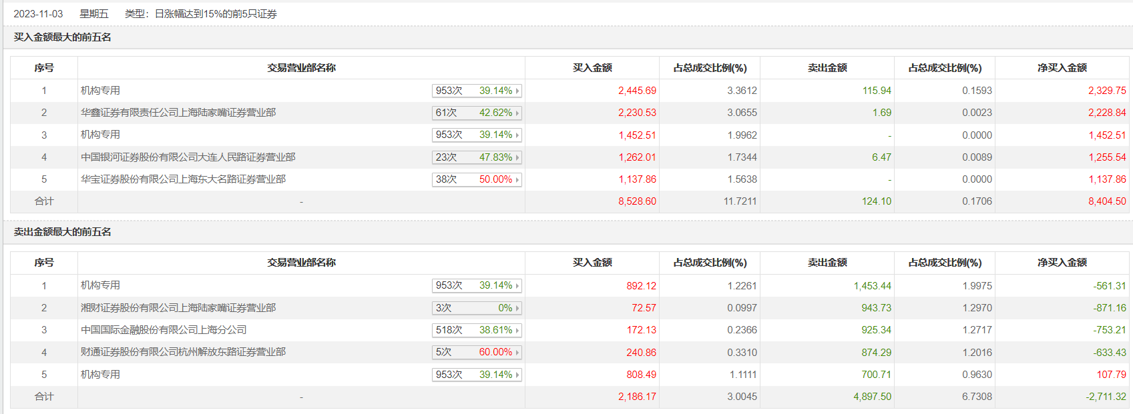Click the small arrow next to 38次 50.00%

coord(517,180)
